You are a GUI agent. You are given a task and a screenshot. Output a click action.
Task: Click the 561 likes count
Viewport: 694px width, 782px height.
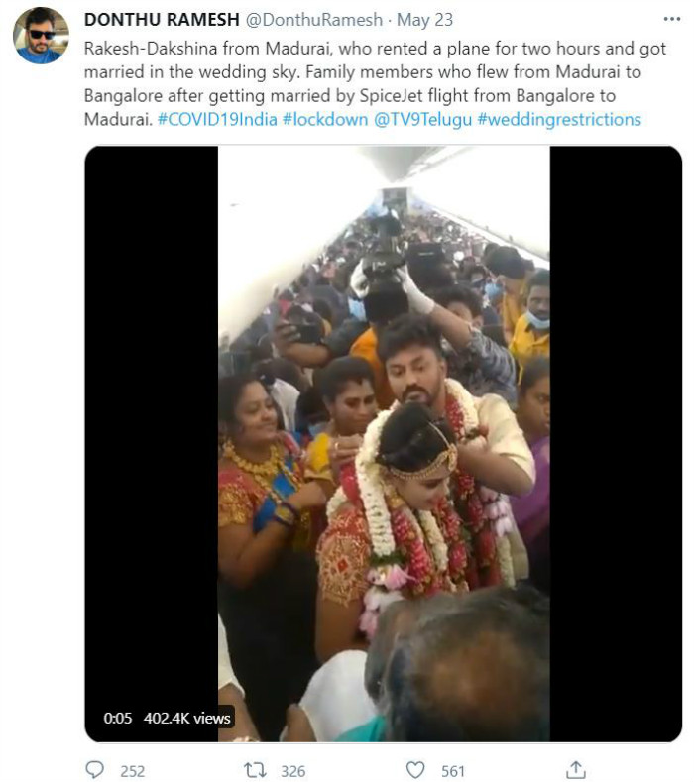[452, 771]
